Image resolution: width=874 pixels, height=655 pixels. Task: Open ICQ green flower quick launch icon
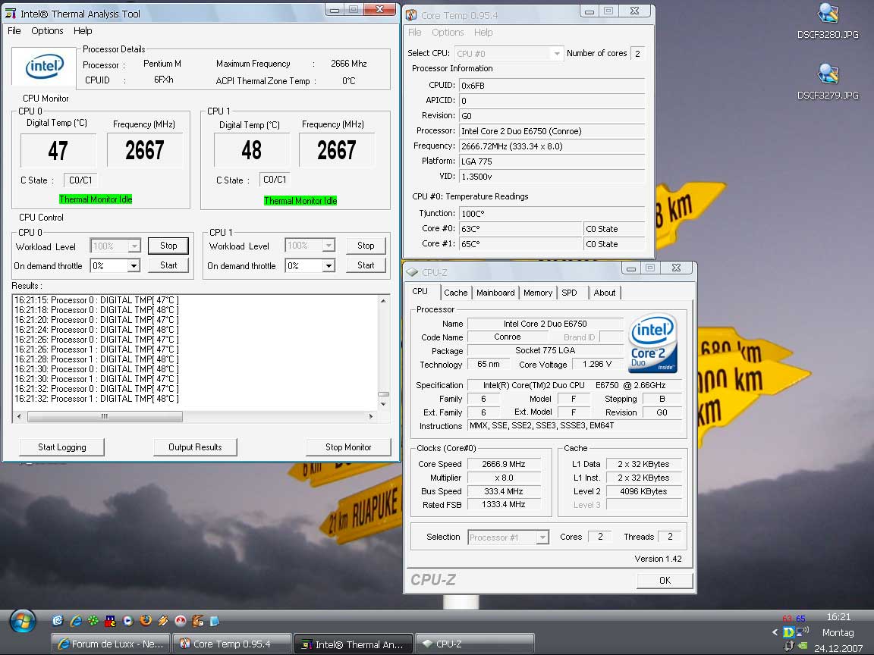coord(93,620)
